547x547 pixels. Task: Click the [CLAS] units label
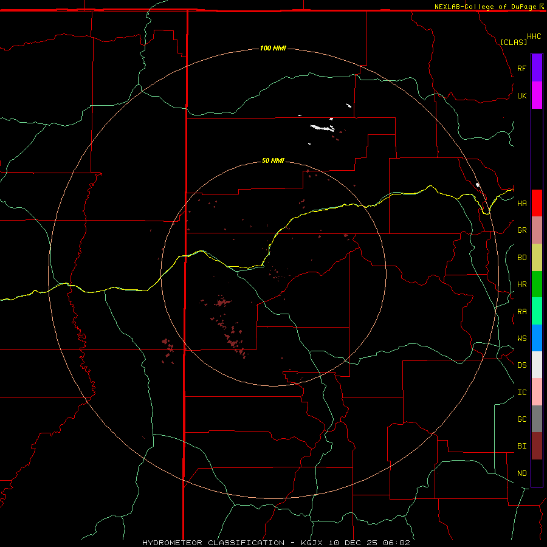click(x=514, y=42)
